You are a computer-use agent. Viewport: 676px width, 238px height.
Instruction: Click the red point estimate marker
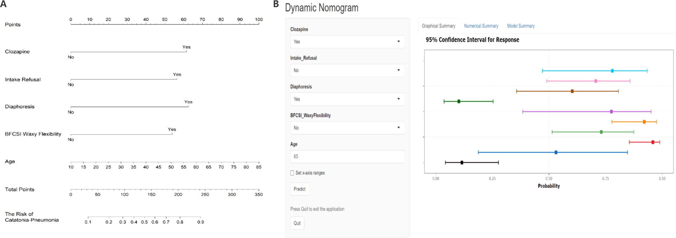click(653, 142)
